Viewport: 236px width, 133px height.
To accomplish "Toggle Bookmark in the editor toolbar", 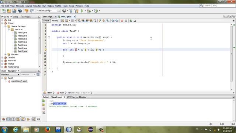I will point(108,21).
